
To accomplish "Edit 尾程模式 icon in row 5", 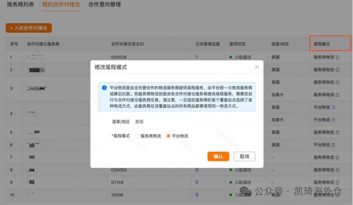I will point(337,132).
